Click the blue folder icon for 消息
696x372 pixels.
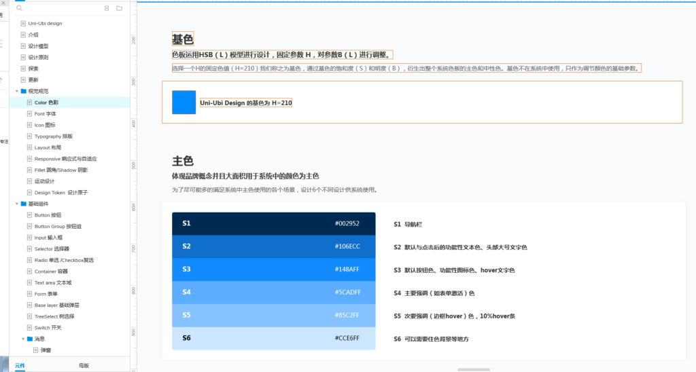(30, 339)
